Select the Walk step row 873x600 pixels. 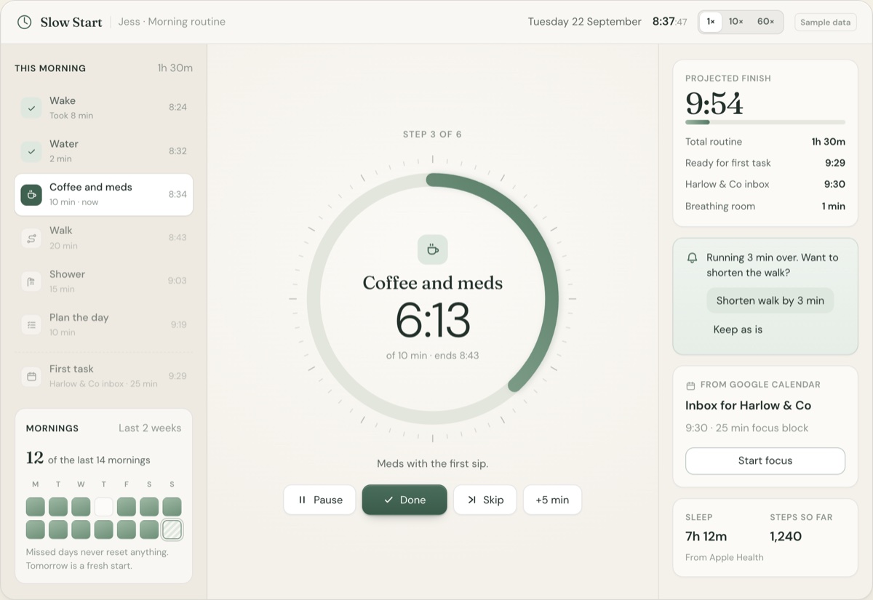104,238
